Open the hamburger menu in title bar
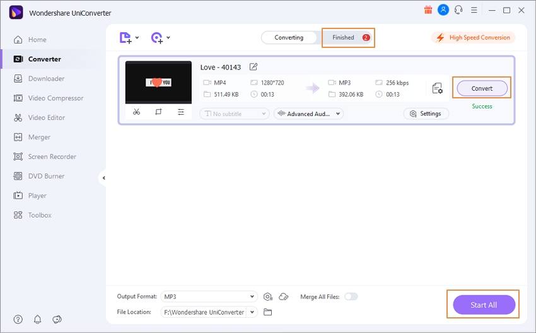Screen dimensions: 536x333 [x=474, y=10]
